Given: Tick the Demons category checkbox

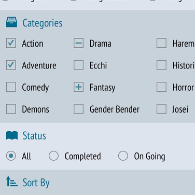Looking at the screenshot, I should coord(11,109).
